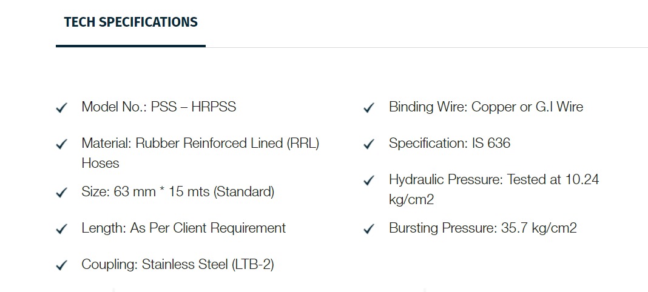Click the Length As Per Client Requirement line
Image resolution: width=648 pixels, height=292 pixels.
tap(183, 228)
